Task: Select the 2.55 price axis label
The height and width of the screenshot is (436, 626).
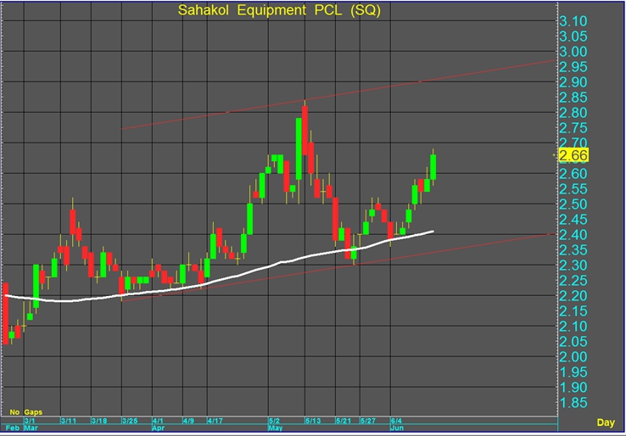Action: tap(573, 189)
